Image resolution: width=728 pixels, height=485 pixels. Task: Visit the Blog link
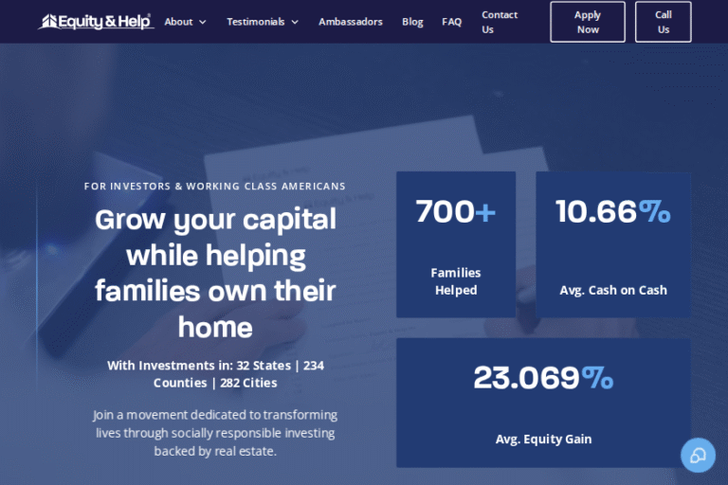412,22
